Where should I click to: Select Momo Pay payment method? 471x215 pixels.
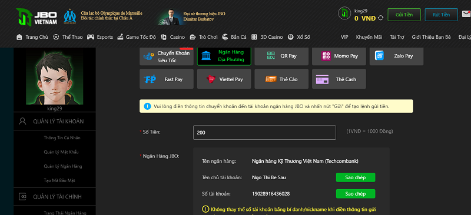[339, 56]
